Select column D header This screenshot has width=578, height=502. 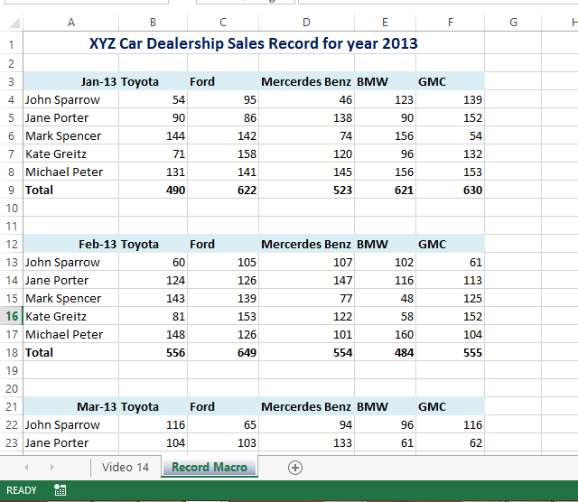pos(306,23)
